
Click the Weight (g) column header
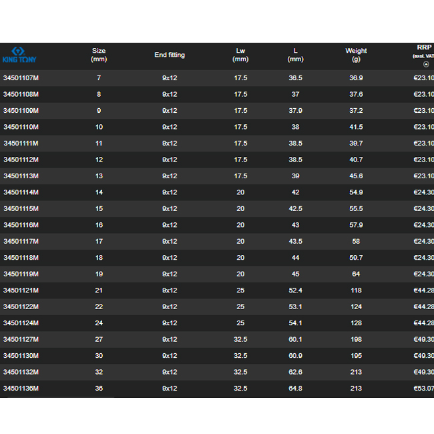(356, 55)
